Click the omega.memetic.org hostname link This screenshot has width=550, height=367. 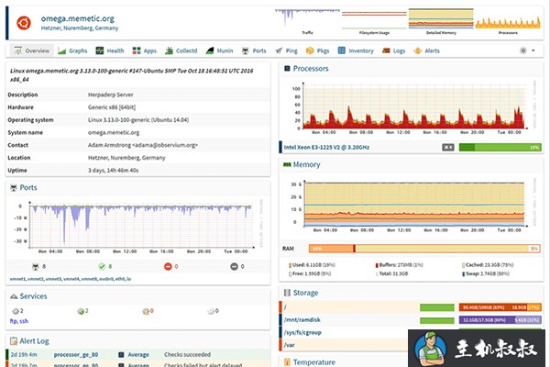click(x=78, y=18)
